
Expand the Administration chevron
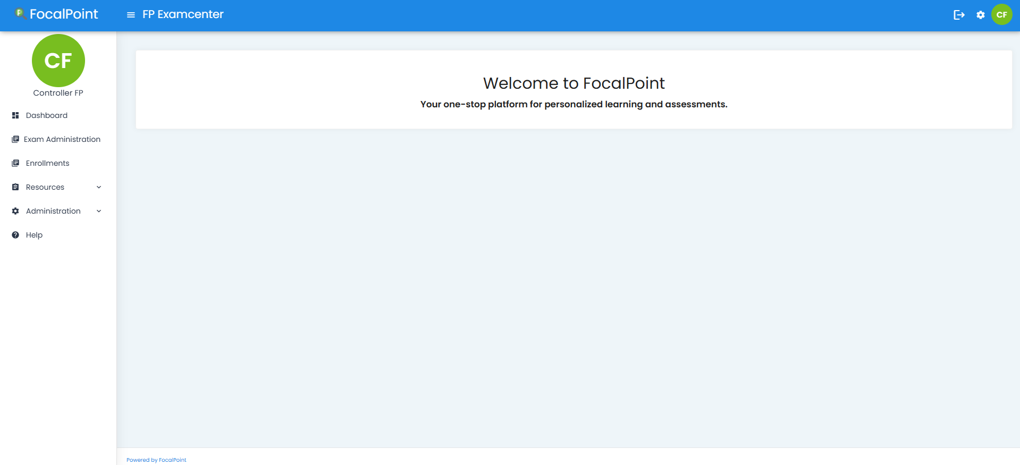click(x=99, y=211)
